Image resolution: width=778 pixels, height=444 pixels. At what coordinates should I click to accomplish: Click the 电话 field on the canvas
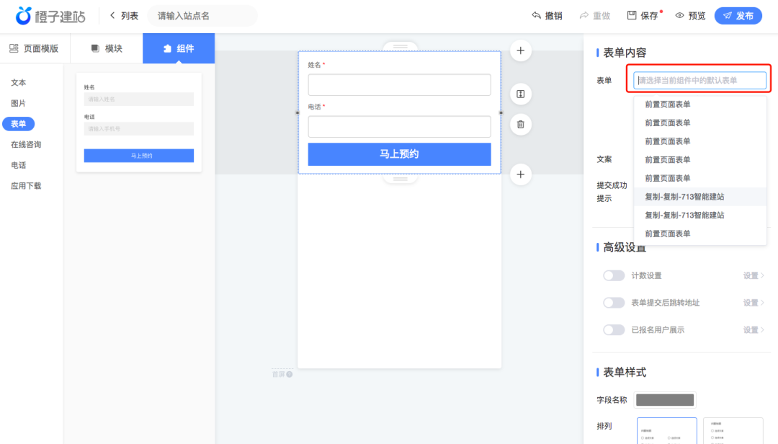(399, 127)
